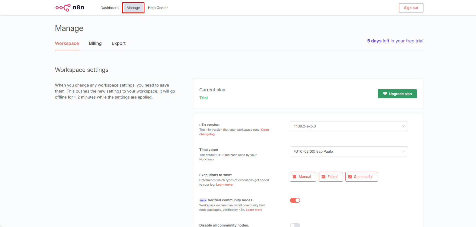This screenshot has height=227, width=476.
Task: Click the diamond icon on Upgrade plan
Action: coord(385,94)
